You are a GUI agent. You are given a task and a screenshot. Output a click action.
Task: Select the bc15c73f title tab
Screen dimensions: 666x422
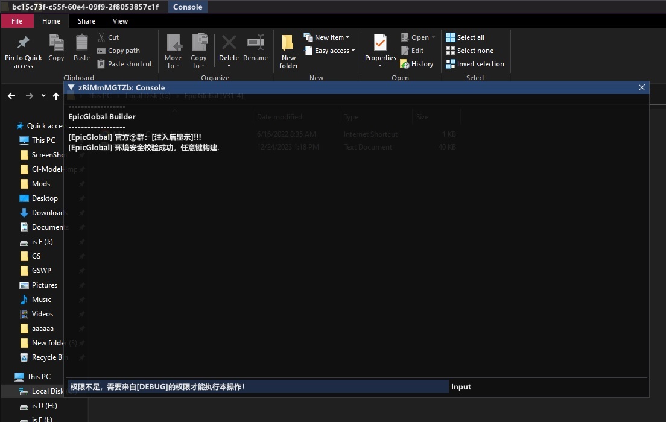(x=85, y=7)
